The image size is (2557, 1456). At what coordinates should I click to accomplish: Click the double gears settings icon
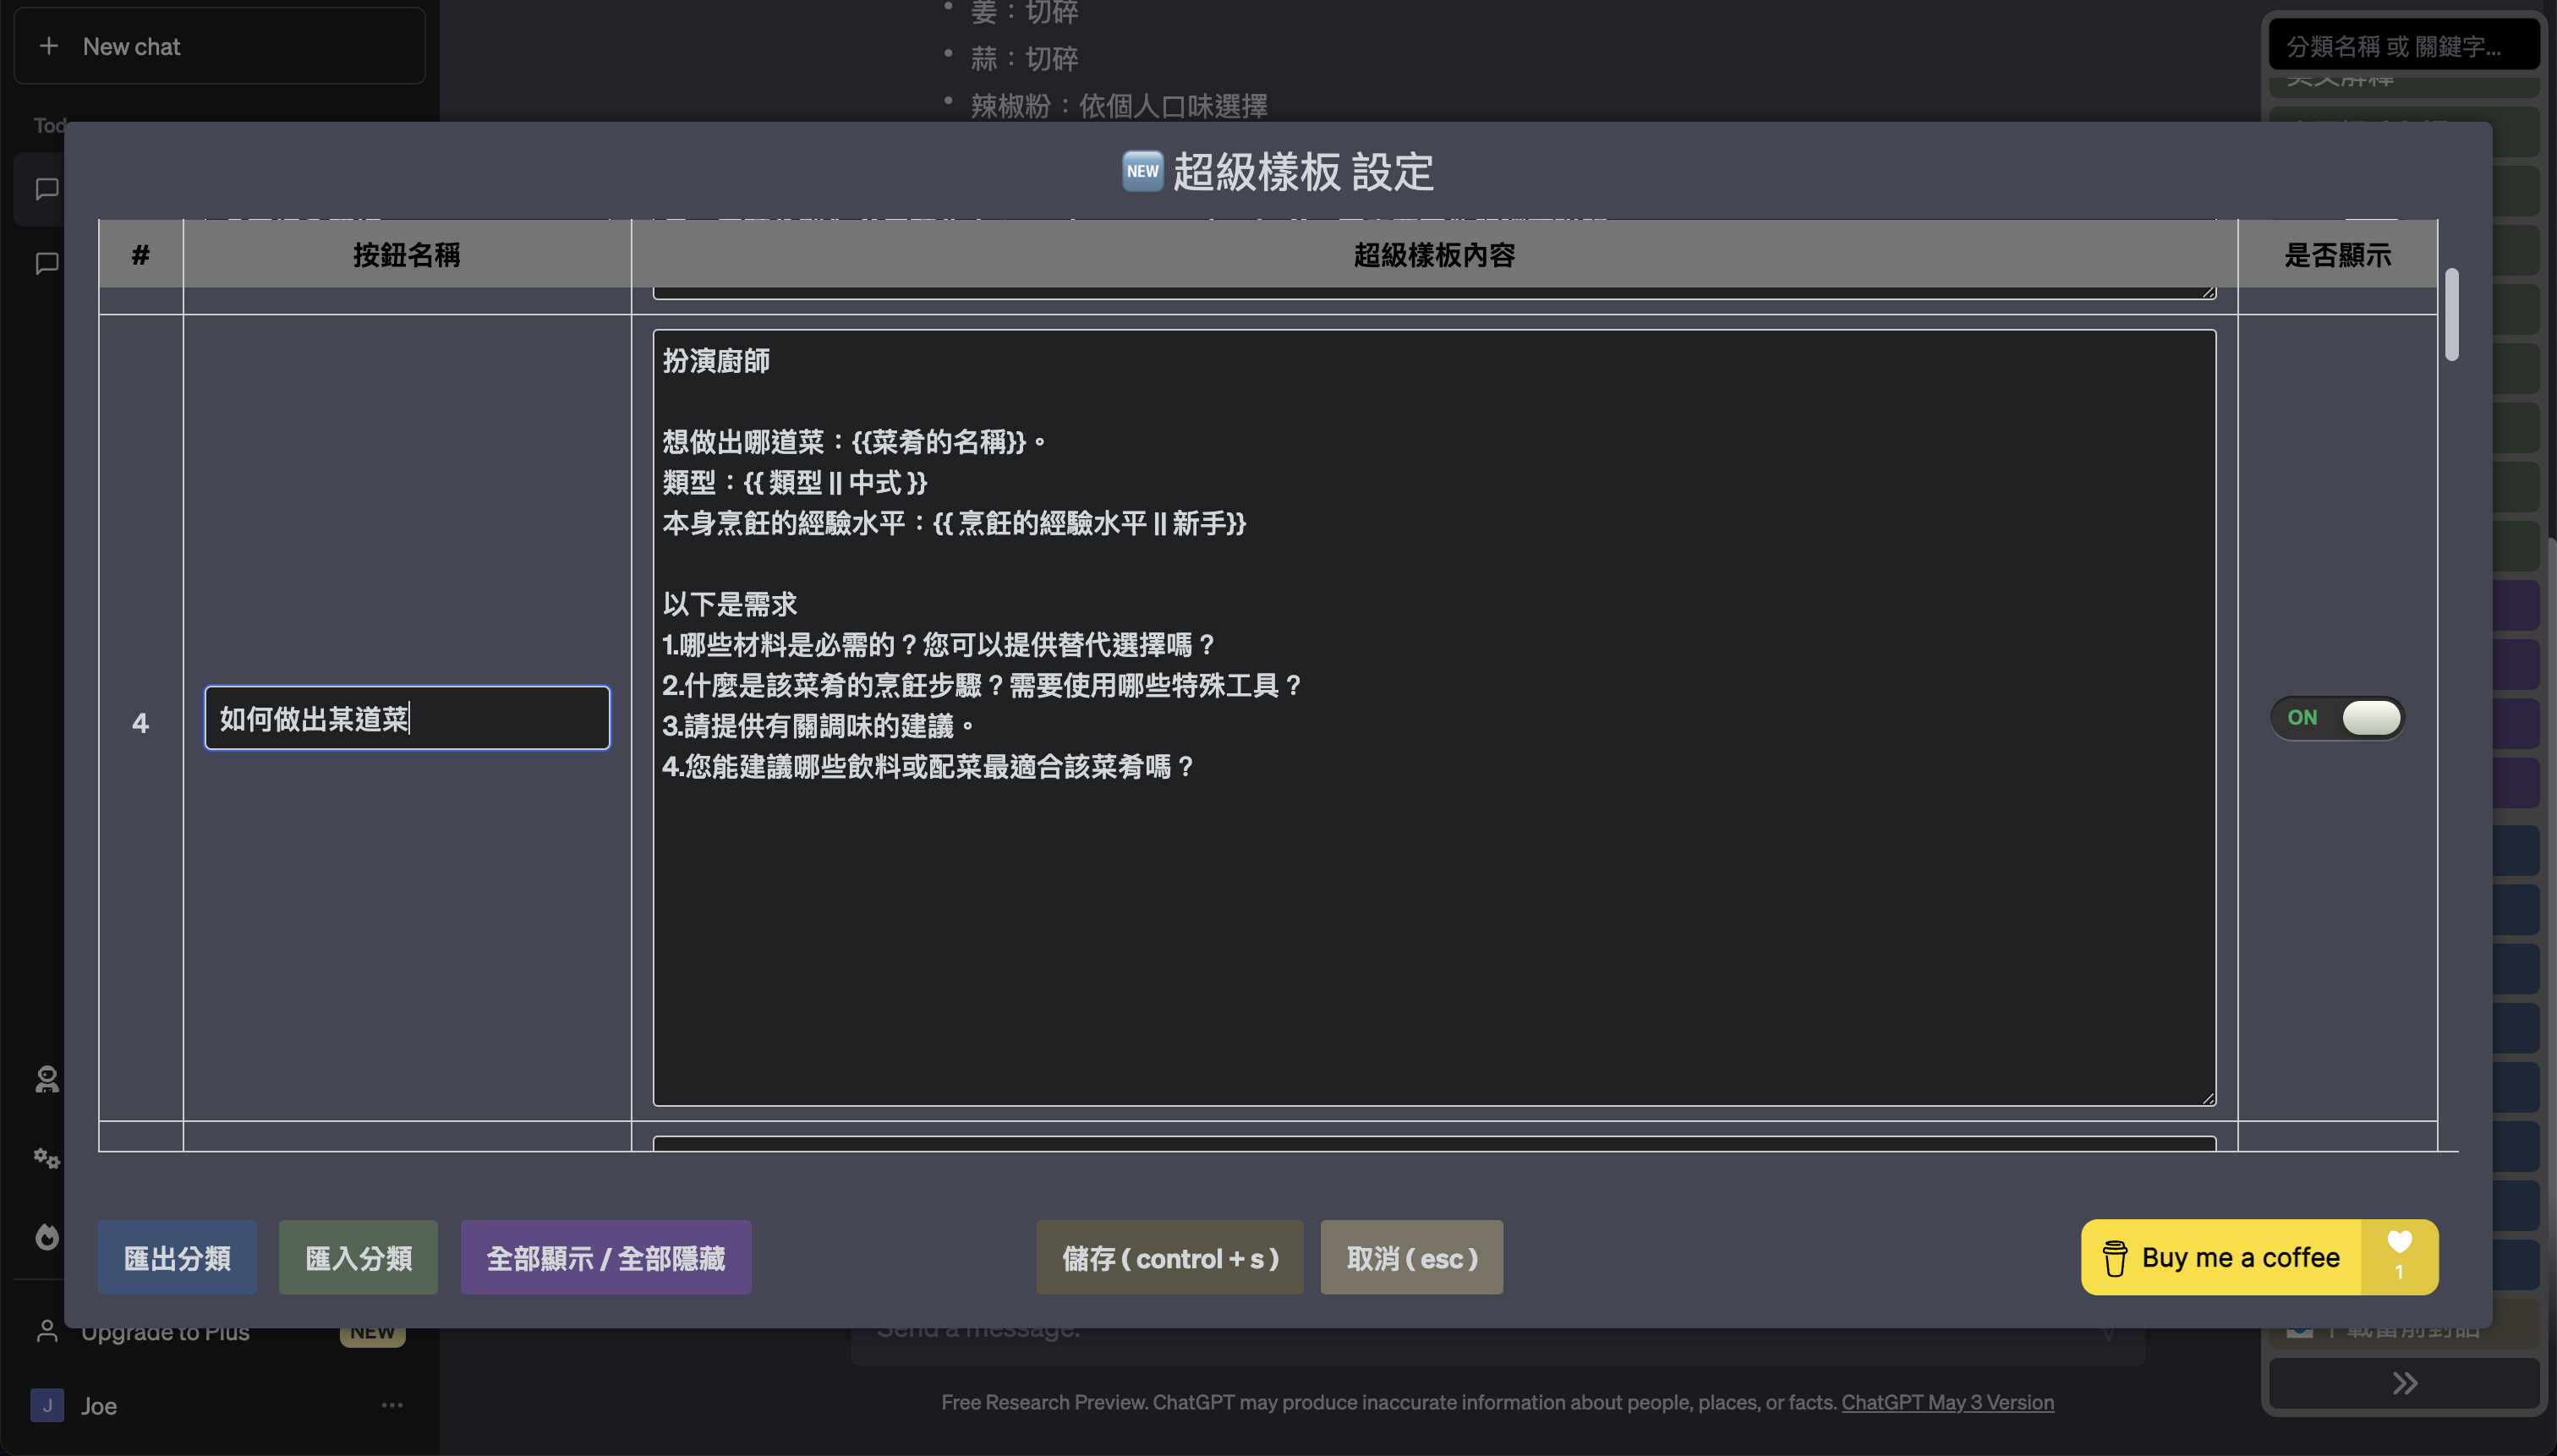pyautogui.click(x=47, y=1158)
